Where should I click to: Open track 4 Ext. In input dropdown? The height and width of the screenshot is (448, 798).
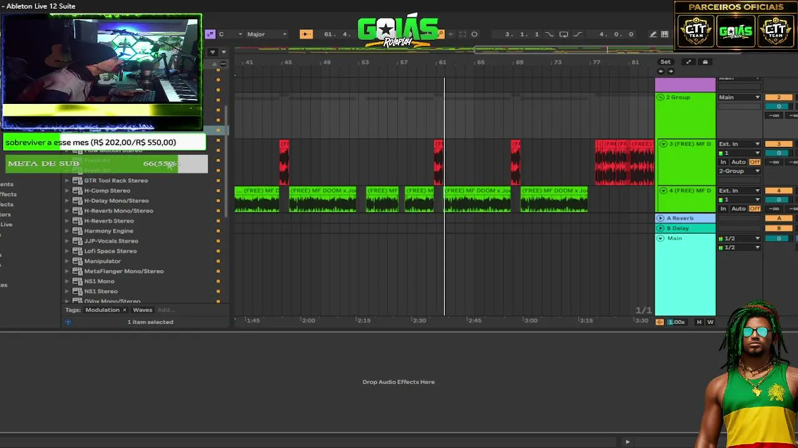coord(739,190)
